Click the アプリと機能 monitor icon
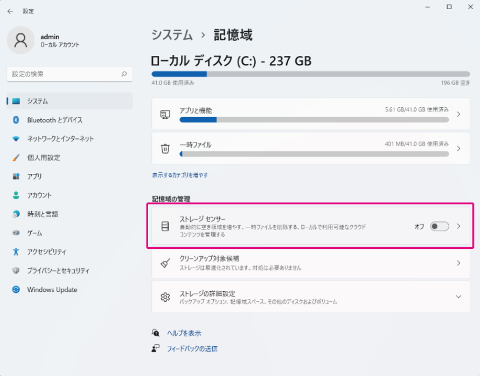Image resolution: width=480 pixels, height=376 pixels. [165, 114]
